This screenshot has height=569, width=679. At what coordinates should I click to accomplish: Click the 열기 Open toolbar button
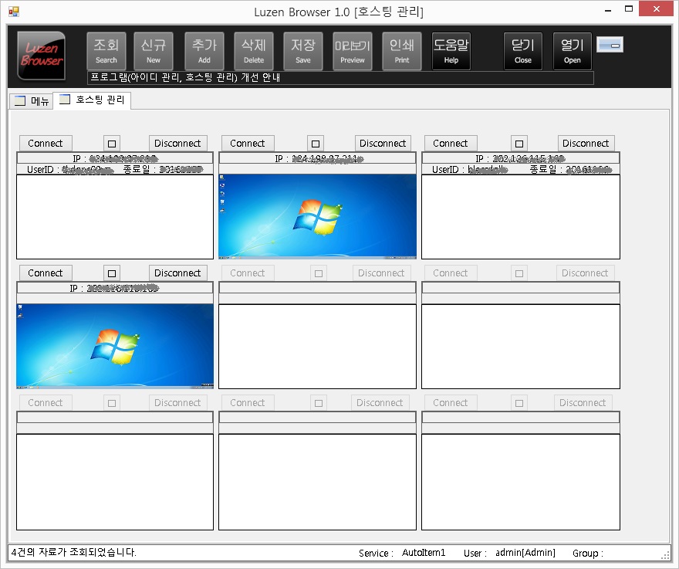[x=573, y=51]
